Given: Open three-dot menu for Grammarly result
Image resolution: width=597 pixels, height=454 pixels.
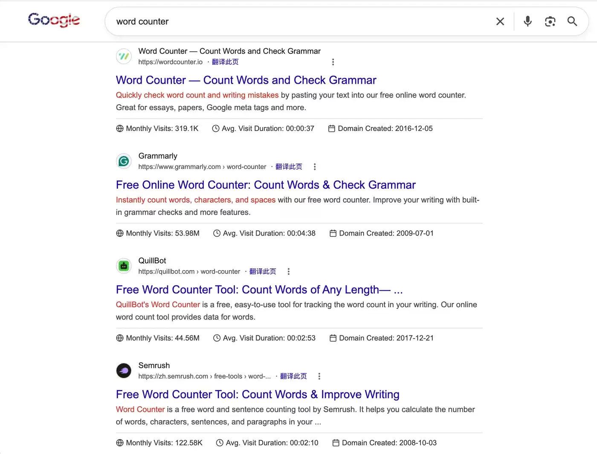Looking at the screenshot, I should (x=315, y=167).
